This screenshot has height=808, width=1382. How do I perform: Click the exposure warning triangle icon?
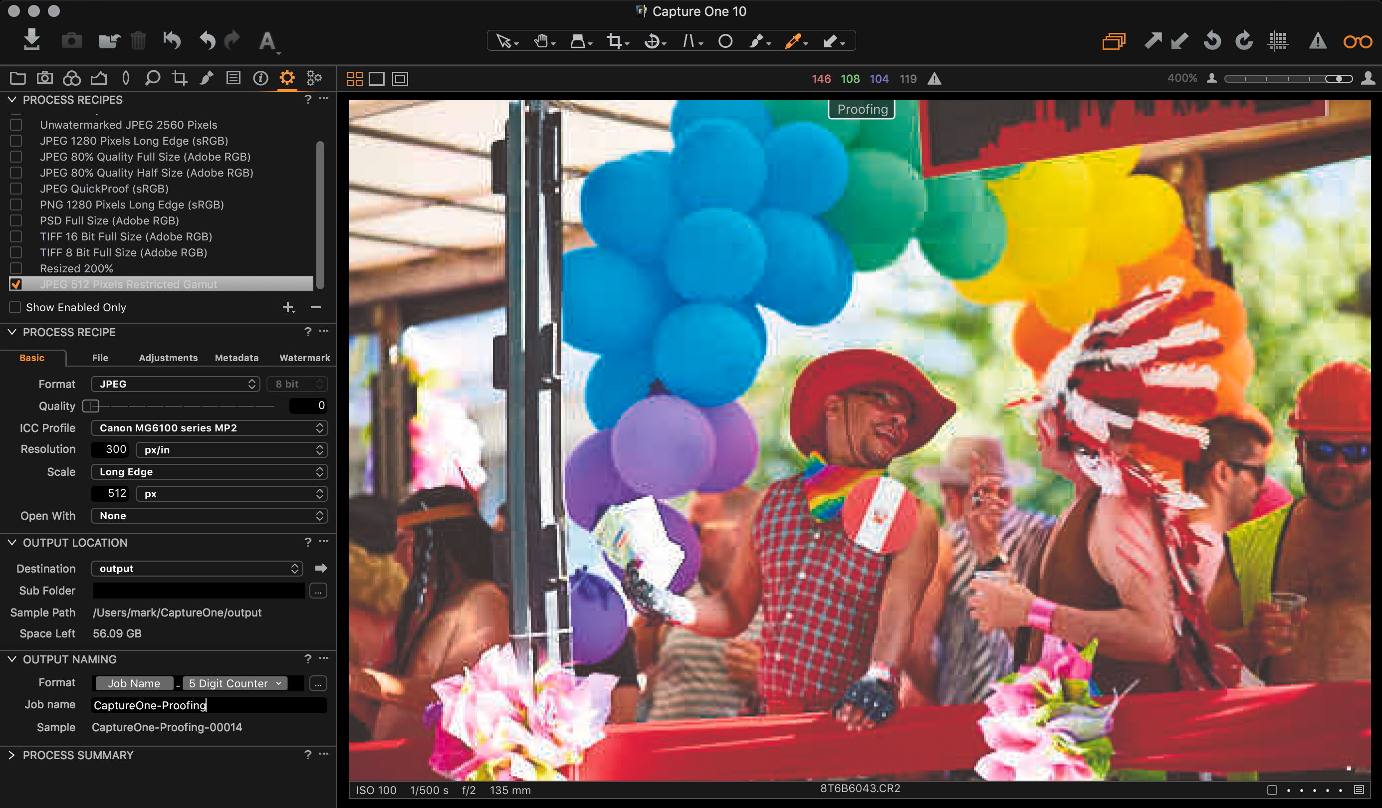coord(1318,41)
